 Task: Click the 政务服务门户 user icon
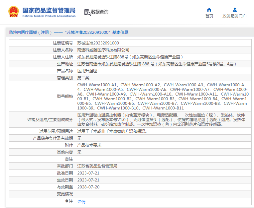coord(235,10)
